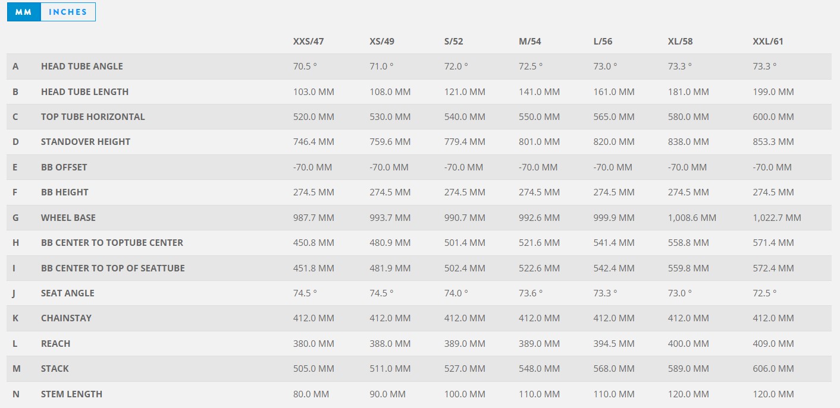Image resolution: width=840 pixels, height=408 pixels.
Task: Click the 548.0 MM stack value
Action: pyautogui.click(x=539, y=369)
